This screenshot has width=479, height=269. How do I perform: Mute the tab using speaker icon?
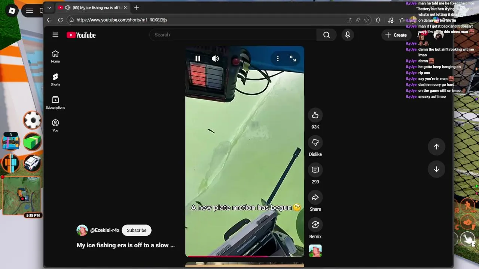pyautogui.click(x=67, y=7)
